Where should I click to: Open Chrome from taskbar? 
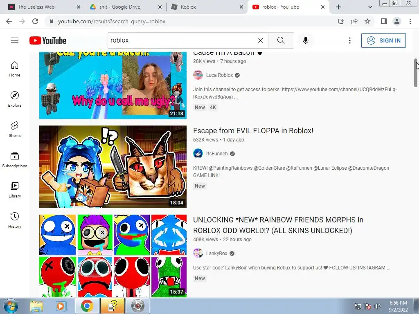(87, 306)
